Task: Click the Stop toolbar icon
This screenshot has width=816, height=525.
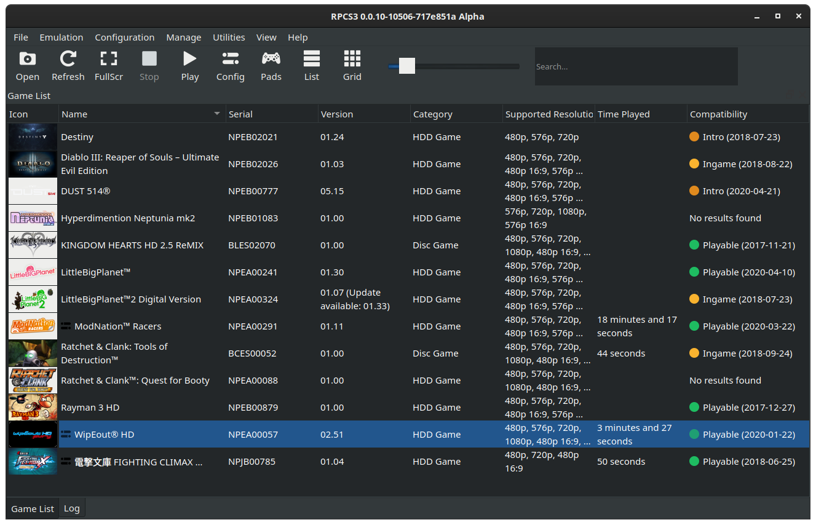Action: click(x=149, y=66)
